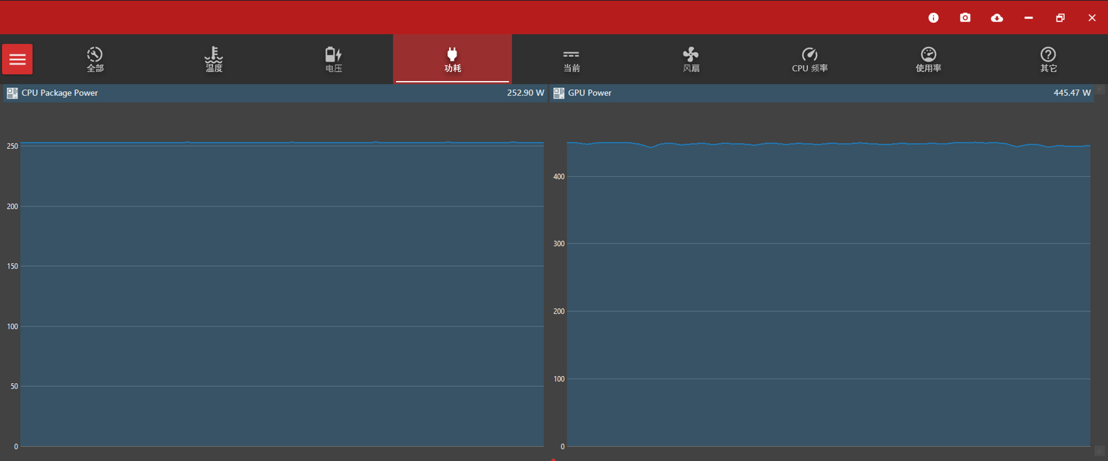Click the scroll down arrow at bottom right

(x=1100, y=451)
